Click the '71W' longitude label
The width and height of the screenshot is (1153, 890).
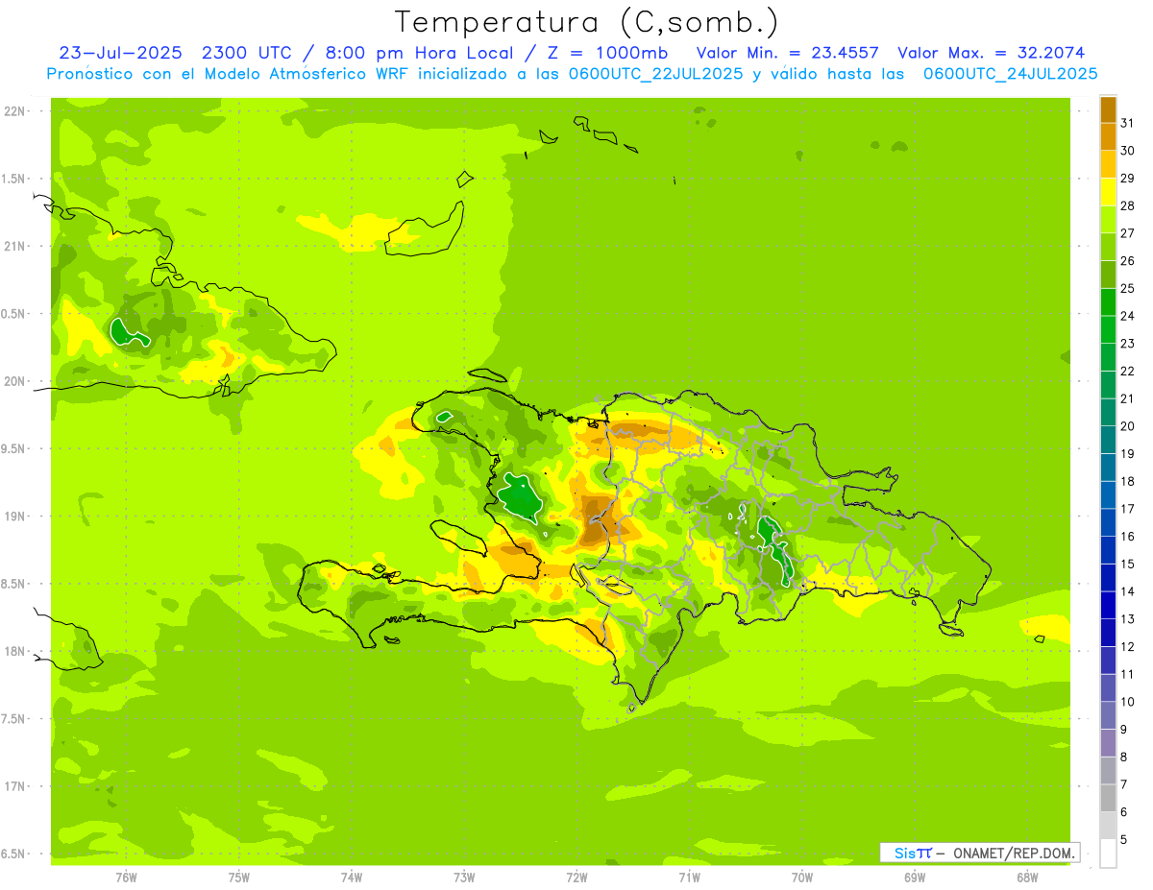[x=689, y=878]
